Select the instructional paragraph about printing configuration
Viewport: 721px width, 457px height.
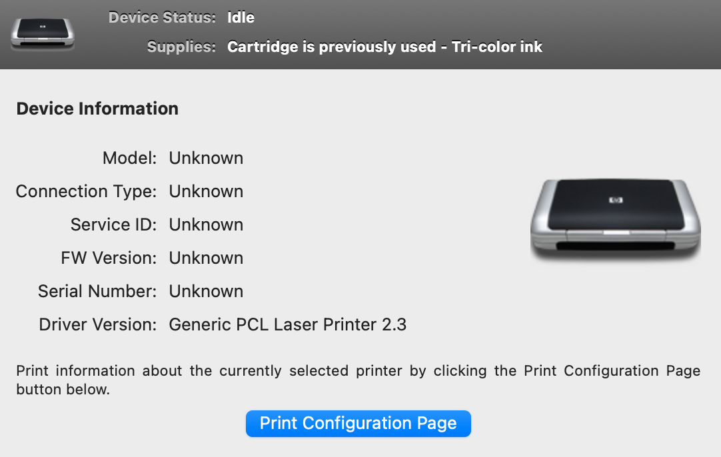[x=358, y=380]
